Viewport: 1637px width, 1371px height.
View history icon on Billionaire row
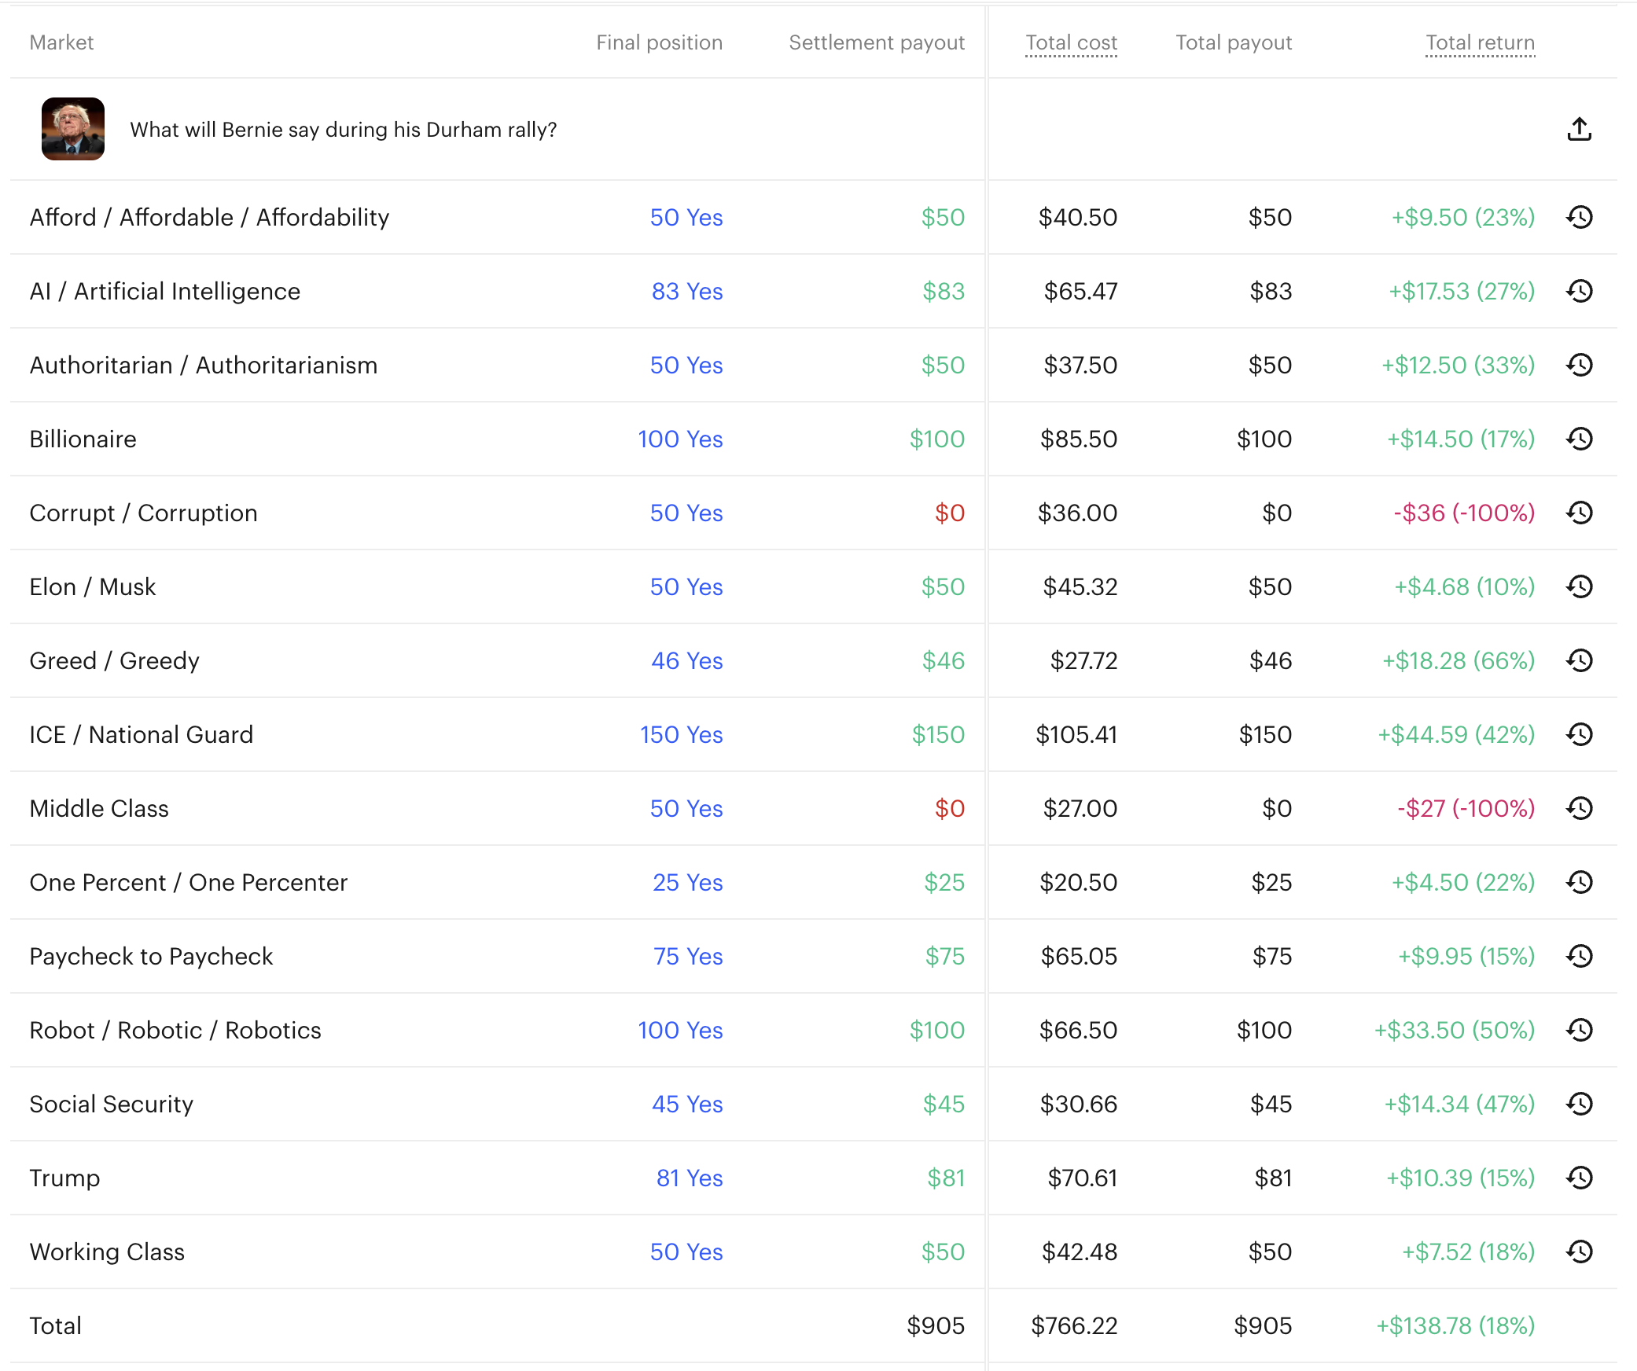(x=1579, y=439)
